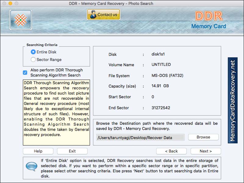Exit the recovery application
The image size is (244, 183).
[72, 151]
